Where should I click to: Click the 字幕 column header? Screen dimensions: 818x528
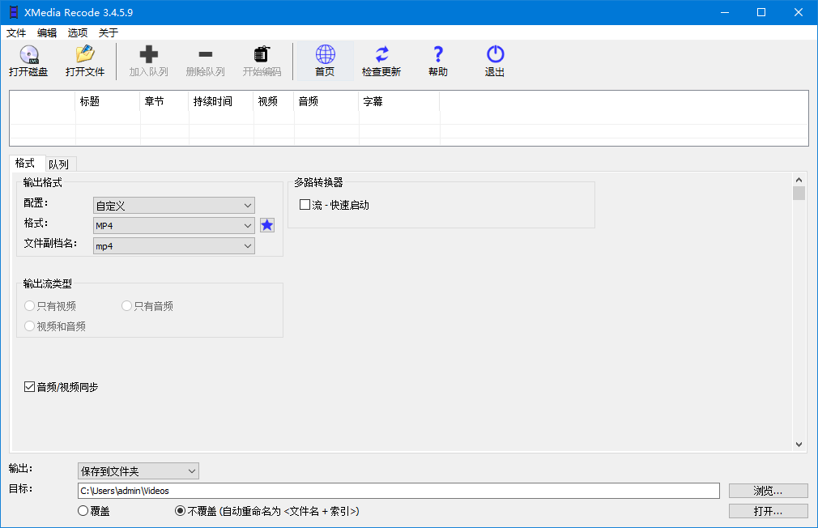399,101
